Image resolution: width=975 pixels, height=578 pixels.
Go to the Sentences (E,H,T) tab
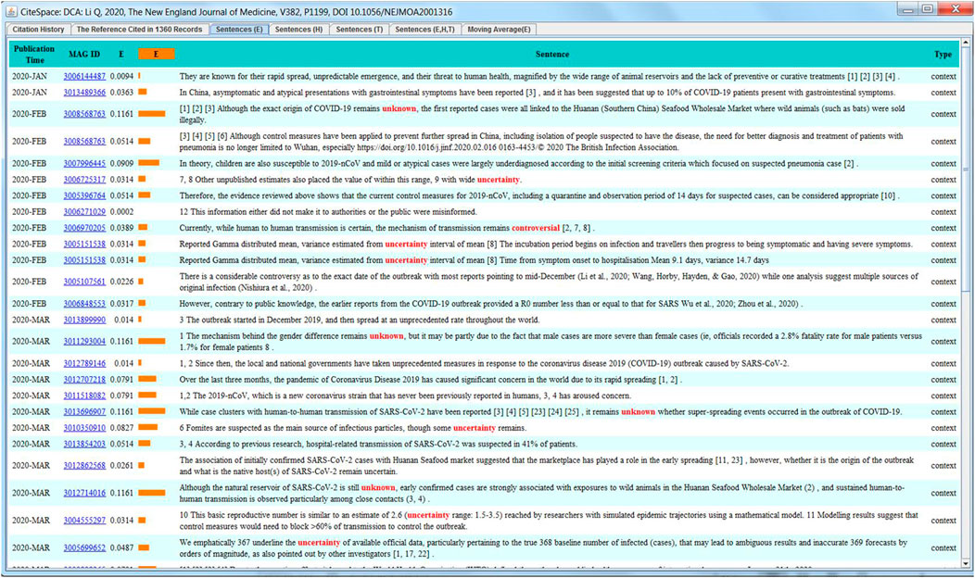pos(424,30)
